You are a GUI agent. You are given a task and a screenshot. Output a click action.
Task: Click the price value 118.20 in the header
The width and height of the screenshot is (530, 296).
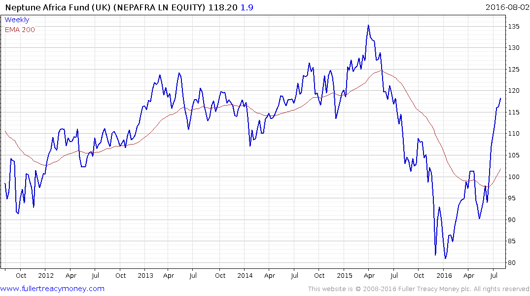pos(223,7)
